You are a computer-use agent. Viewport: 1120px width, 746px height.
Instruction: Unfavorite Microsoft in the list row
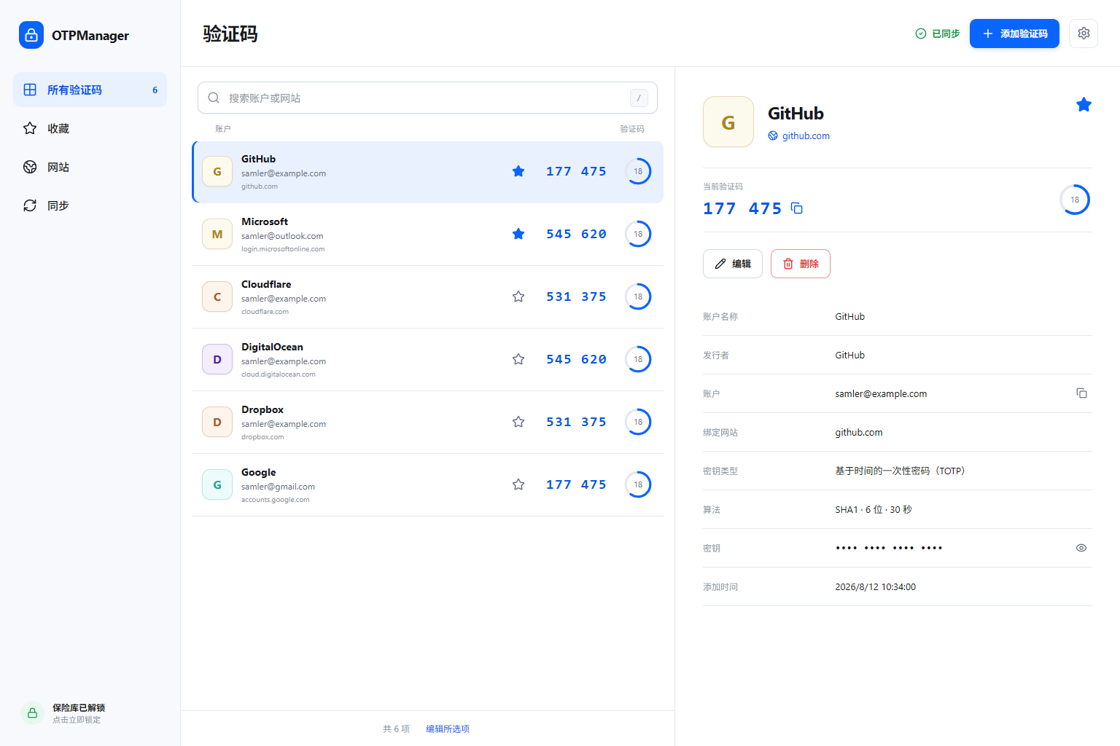pos(518,234)
